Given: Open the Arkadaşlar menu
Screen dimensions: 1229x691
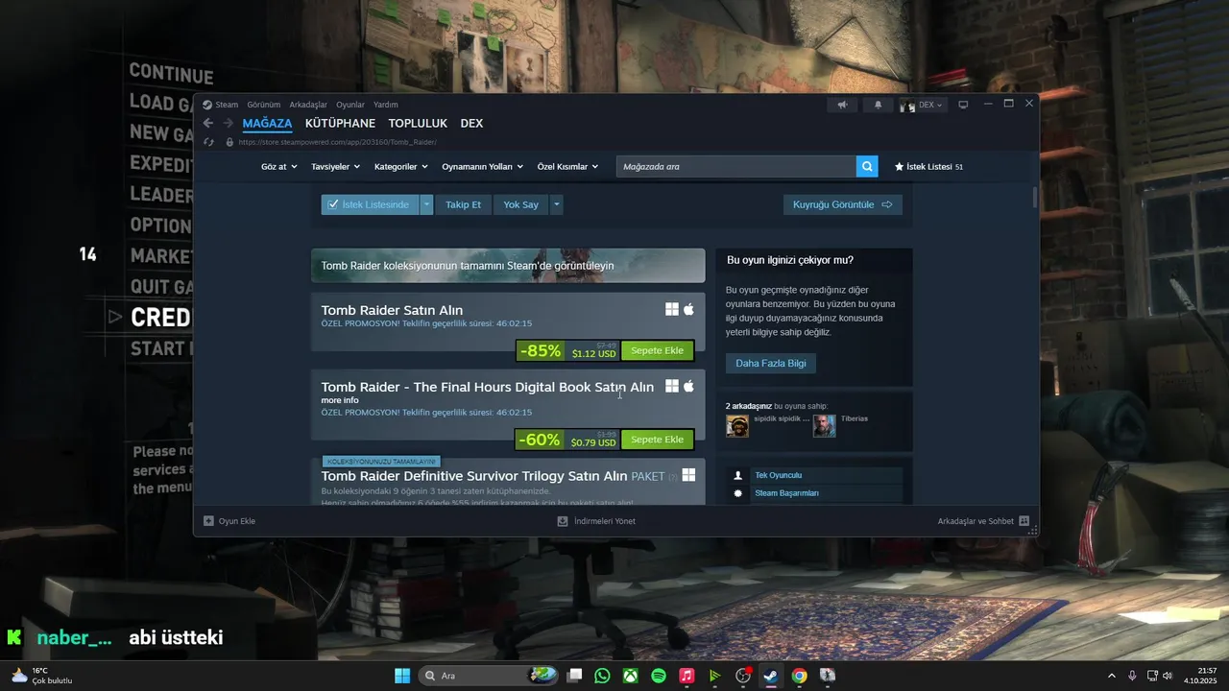Looking at the screenshot, I should [308, 105].
